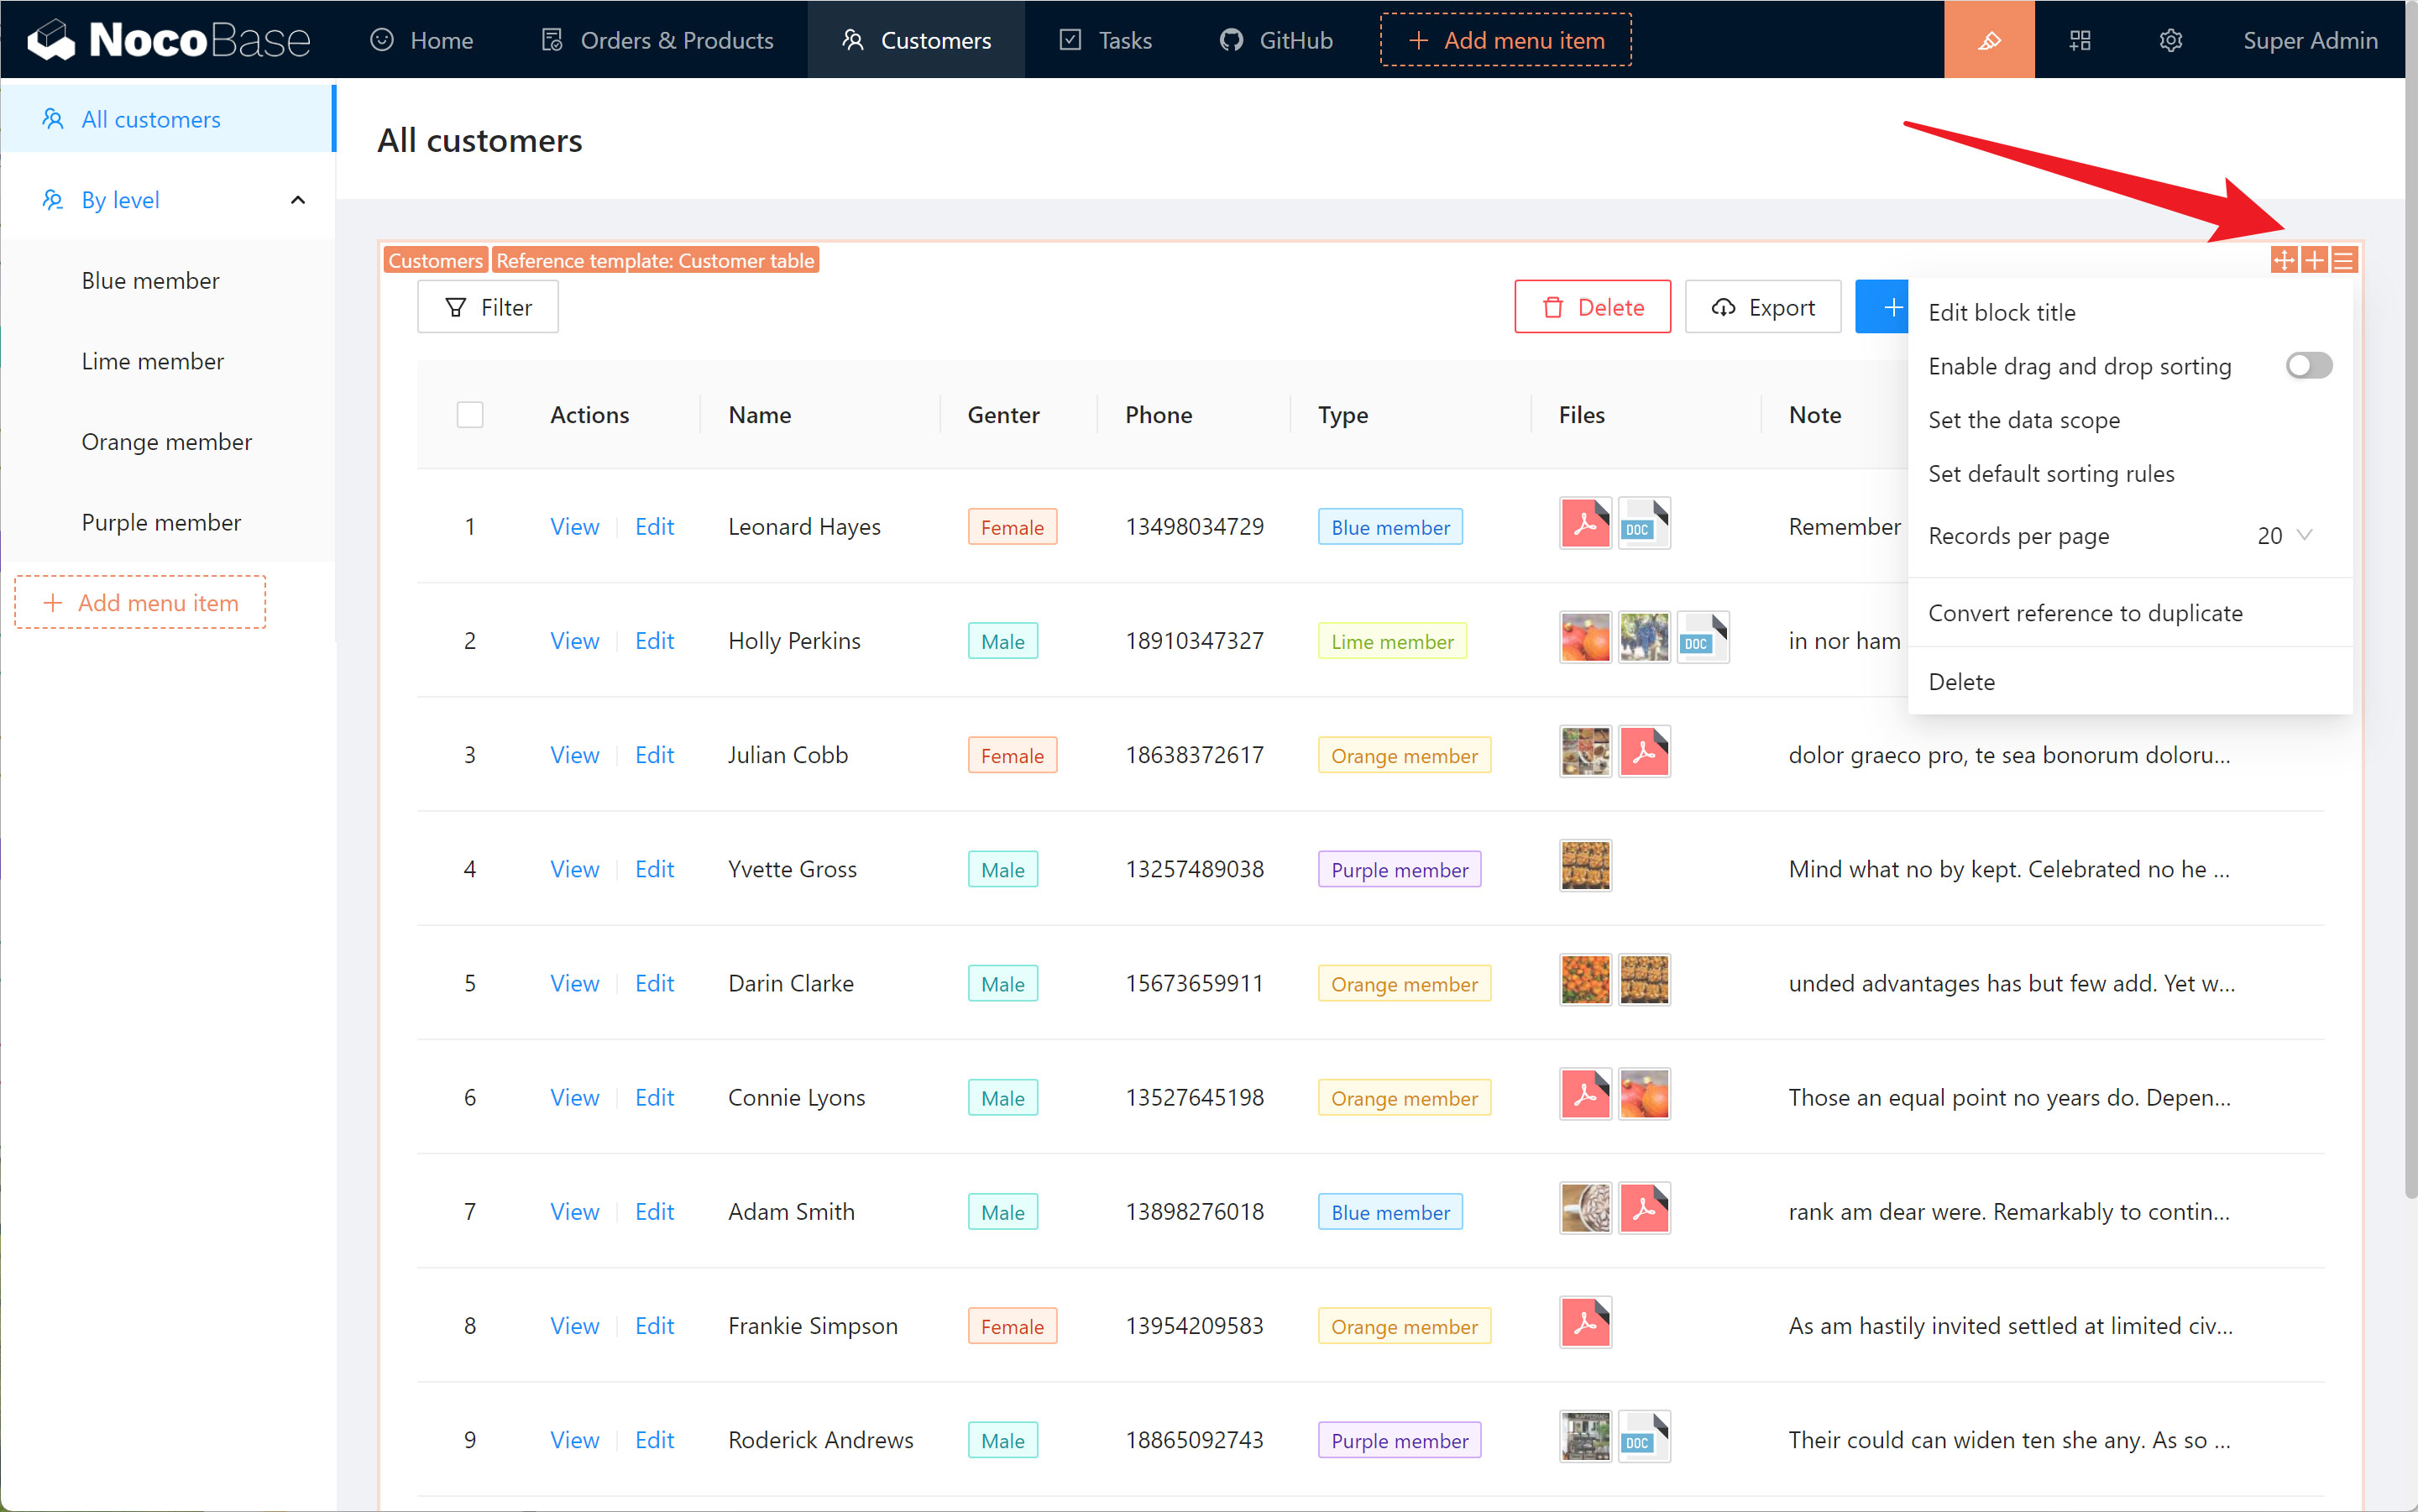2418x1512 pixels.
Task: Click the settings gear icon top right
Action: click(x=2169, y=39)
